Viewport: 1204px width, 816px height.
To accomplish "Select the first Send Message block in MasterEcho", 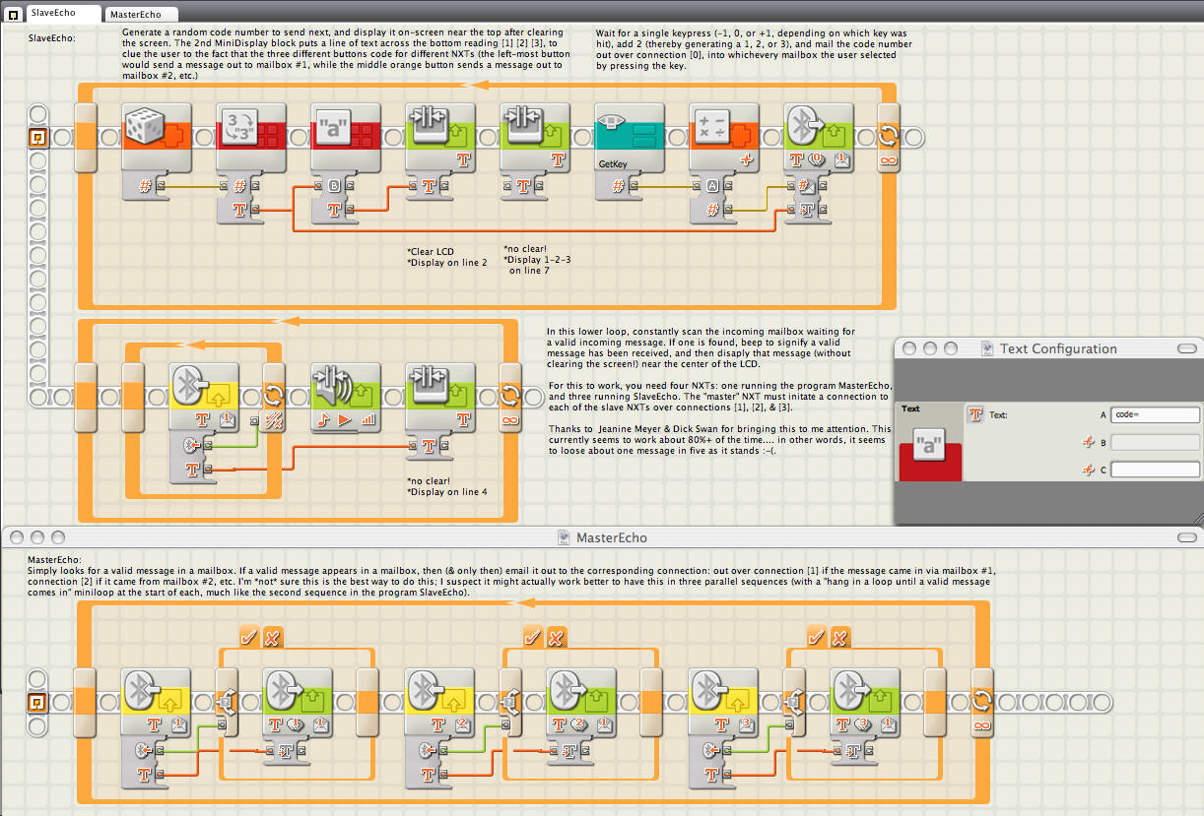I will (x=298, y=702).
